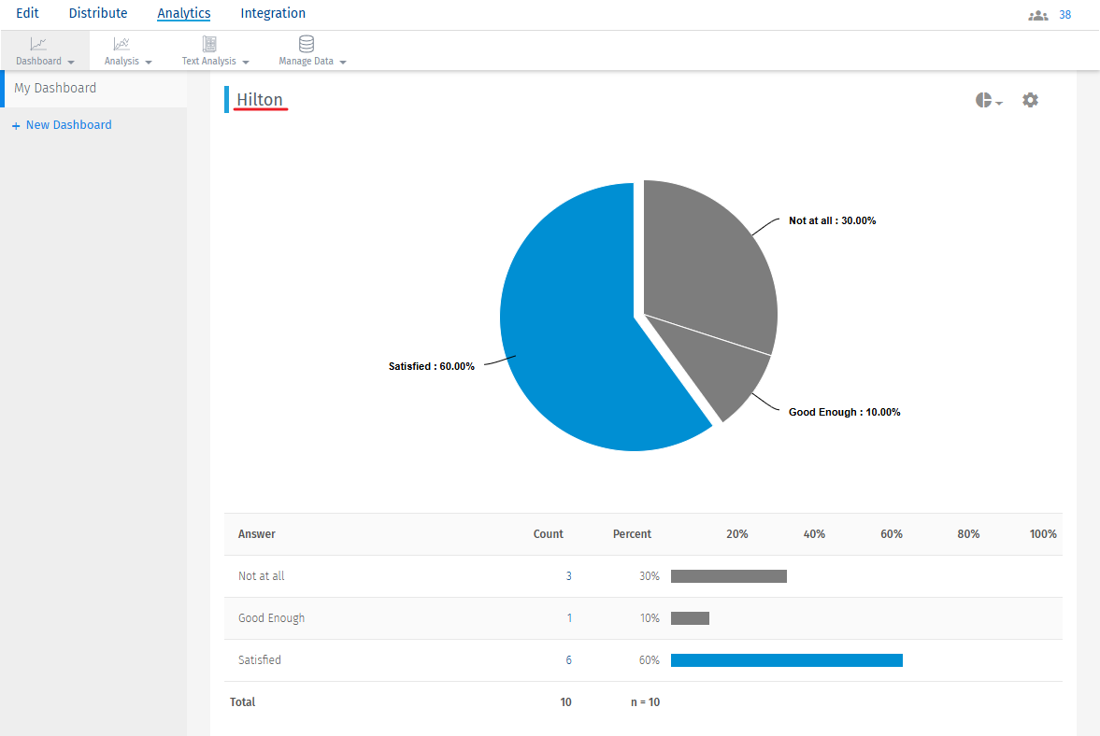Click the collaborators people icon in top bar
1100x736 pixels.
pyautogui.click(x=1037, y=14)
